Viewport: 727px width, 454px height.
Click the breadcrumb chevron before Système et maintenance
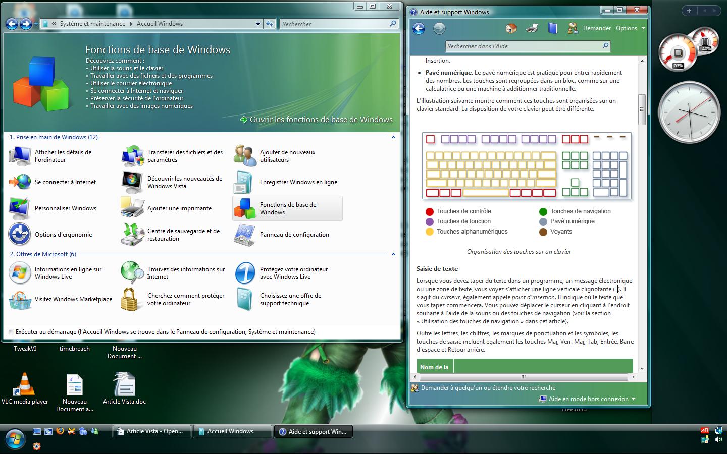[x=54, y=24]
